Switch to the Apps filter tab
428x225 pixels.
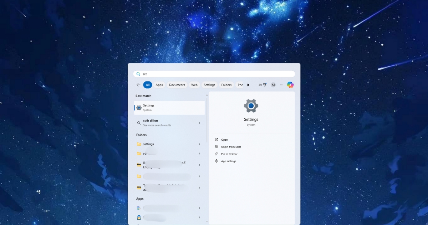point(159,85)
